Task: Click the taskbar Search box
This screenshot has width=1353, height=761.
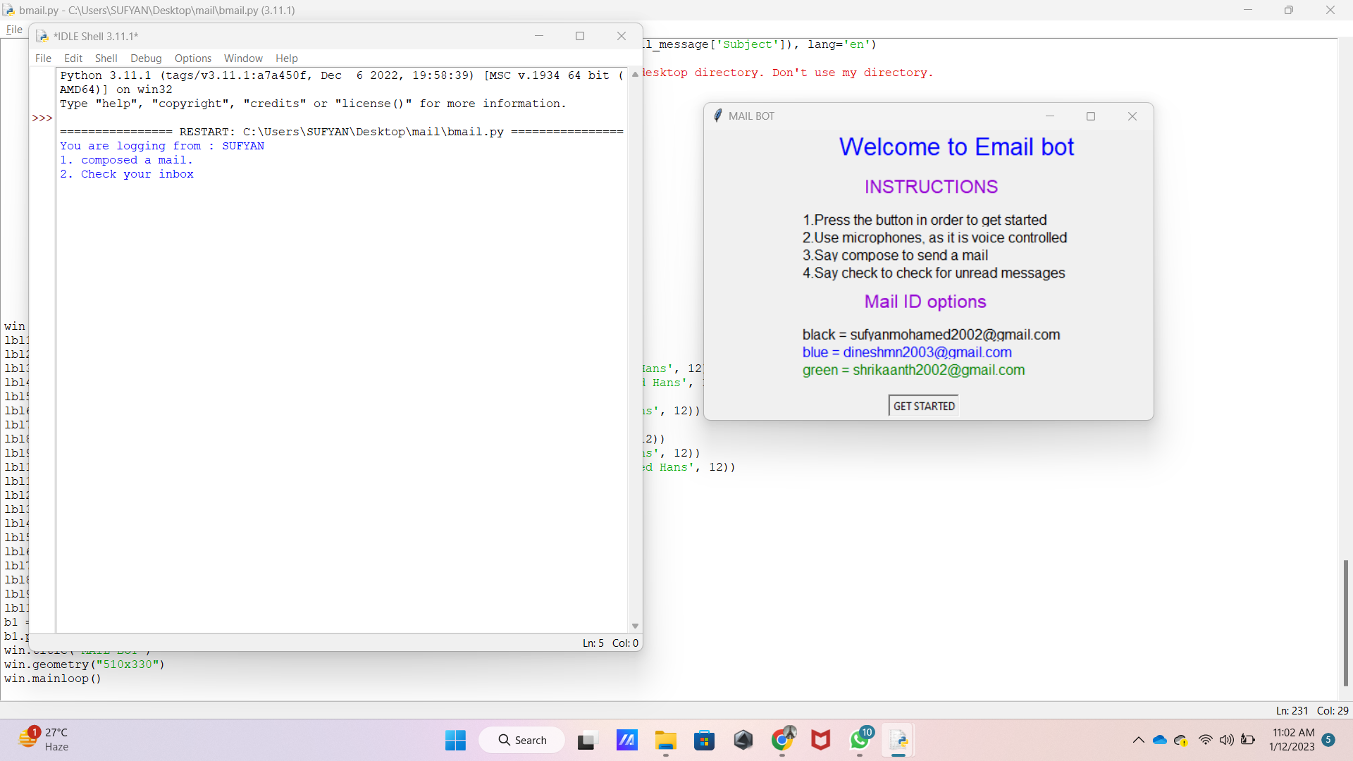Action: pos(521,740)
